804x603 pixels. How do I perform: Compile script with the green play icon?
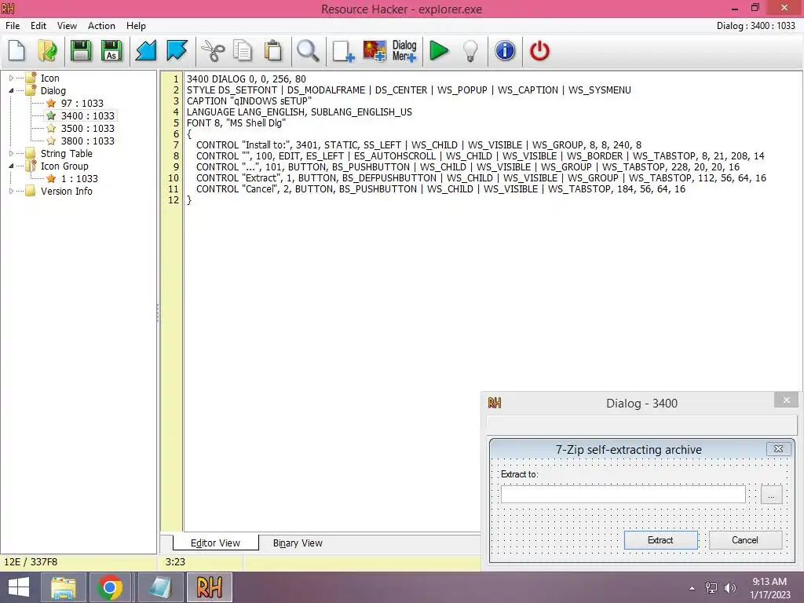pos(439,51)
